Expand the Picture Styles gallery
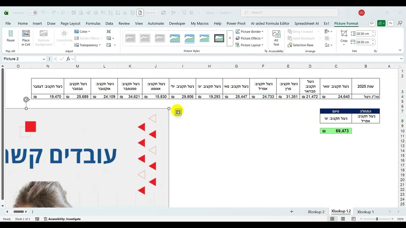 [230, 38]
